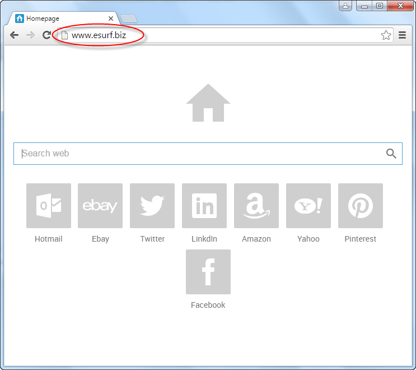This screenshot has width=416, height=370.
Task: Click the Facebook label text
Action: [208, 305]
